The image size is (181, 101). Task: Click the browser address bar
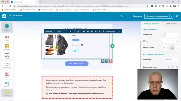click(80, 6)
